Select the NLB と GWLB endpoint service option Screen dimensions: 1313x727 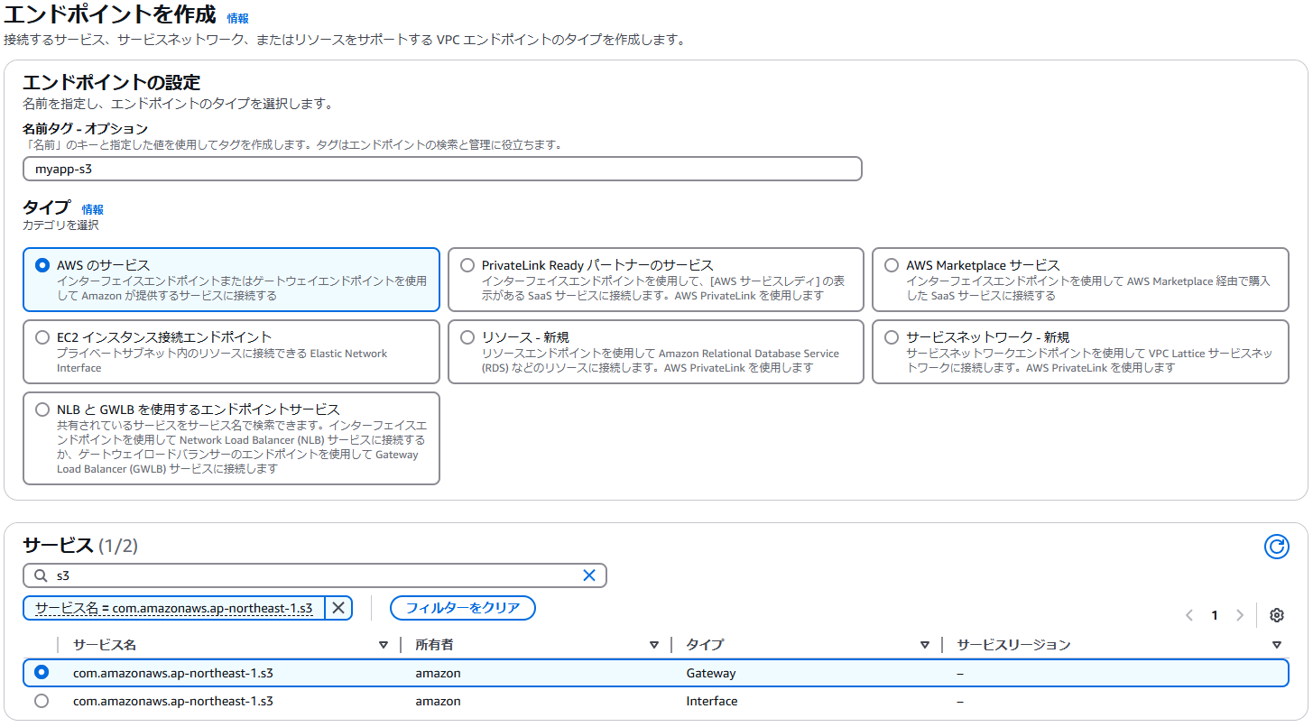click(42, 410)
